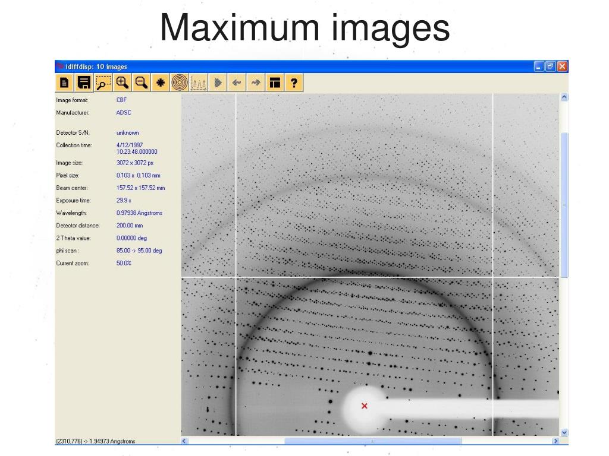Click the 0.00000 deg 2 Theta value
The width and height of the screenshot is (609, 456).
(x=131, y=238)
